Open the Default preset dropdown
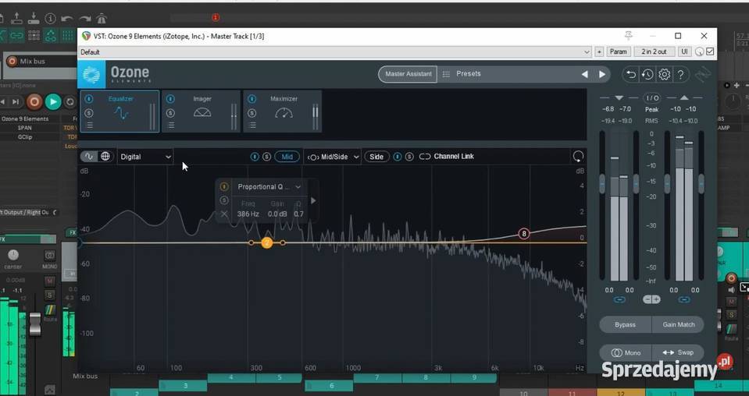This screenshot has width=749, height=396. tap(335, 52)
